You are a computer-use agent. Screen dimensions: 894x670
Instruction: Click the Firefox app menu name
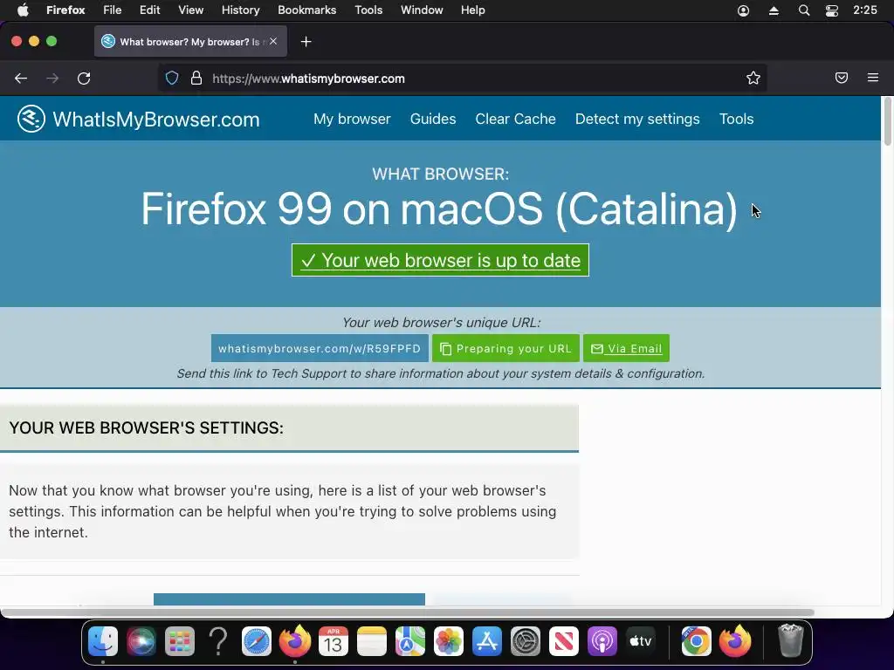click(65, 10)
